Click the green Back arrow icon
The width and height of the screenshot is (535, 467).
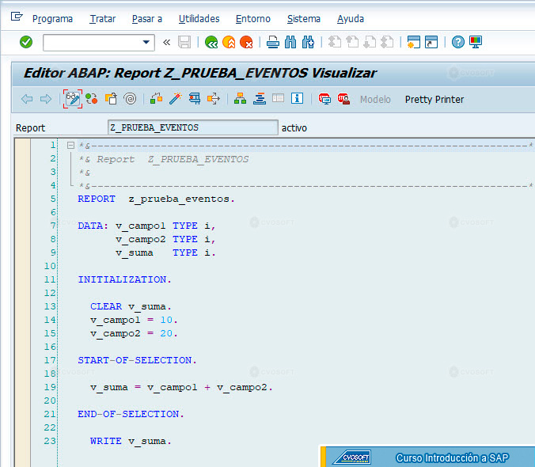(211, 42)
